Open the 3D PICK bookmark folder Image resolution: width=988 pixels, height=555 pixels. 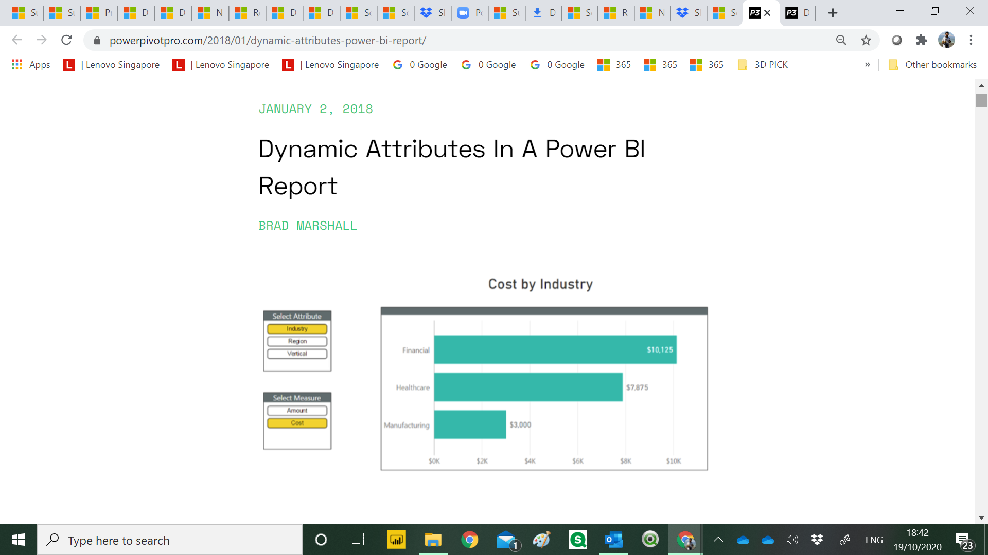click(x=763, y=65)
